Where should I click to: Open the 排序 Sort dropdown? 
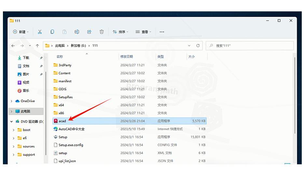120,32
